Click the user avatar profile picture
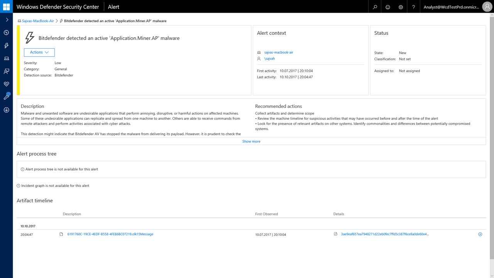 [487, 7]
